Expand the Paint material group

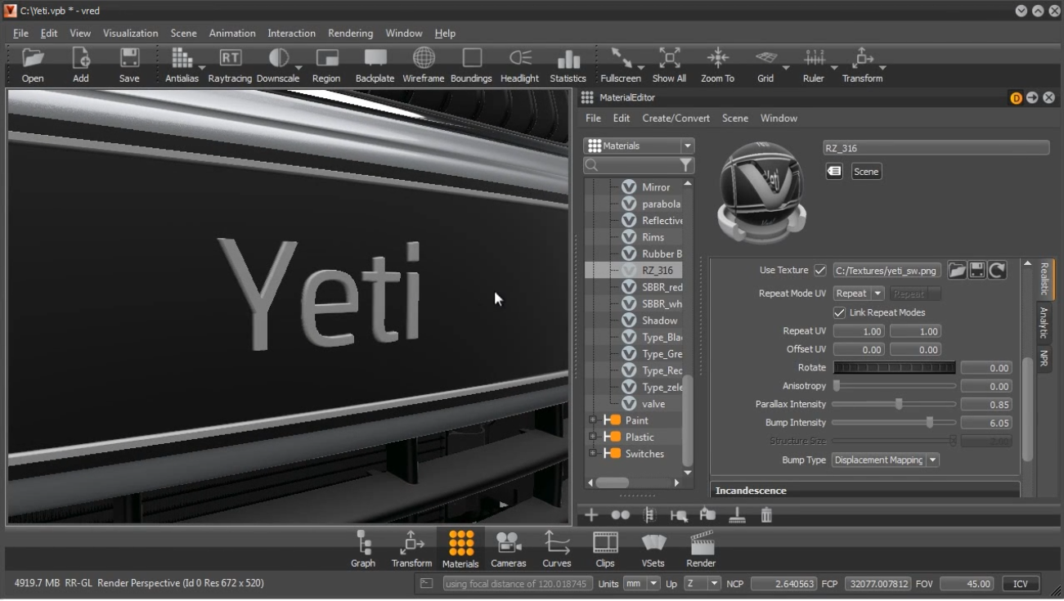[593, 420]
